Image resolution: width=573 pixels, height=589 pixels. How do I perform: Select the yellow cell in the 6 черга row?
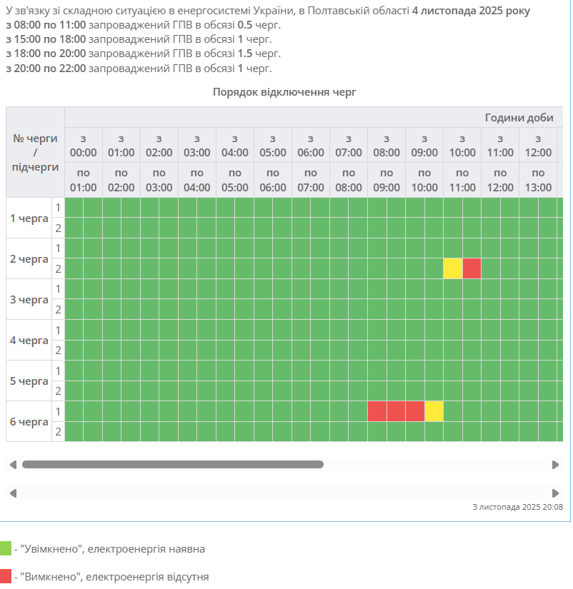(434, 411)
